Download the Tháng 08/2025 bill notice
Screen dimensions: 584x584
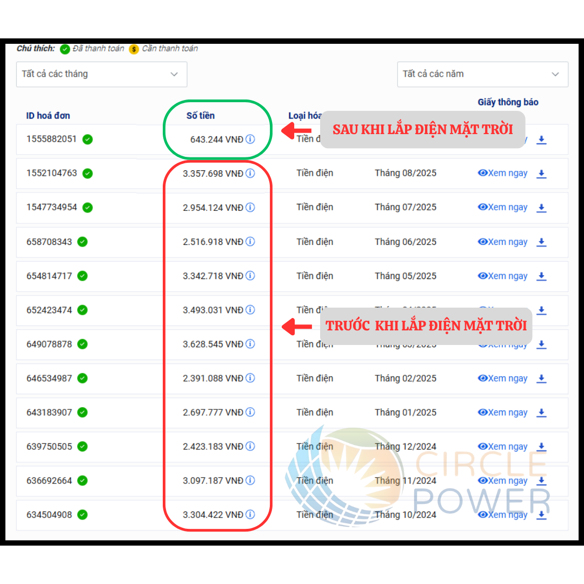tap(541, 174)
